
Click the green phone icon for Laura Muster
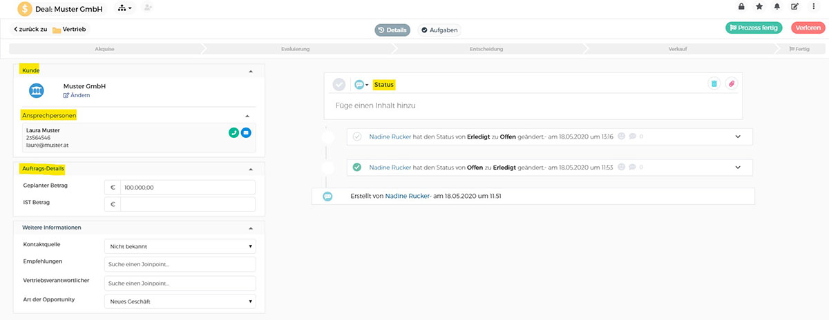234,132
